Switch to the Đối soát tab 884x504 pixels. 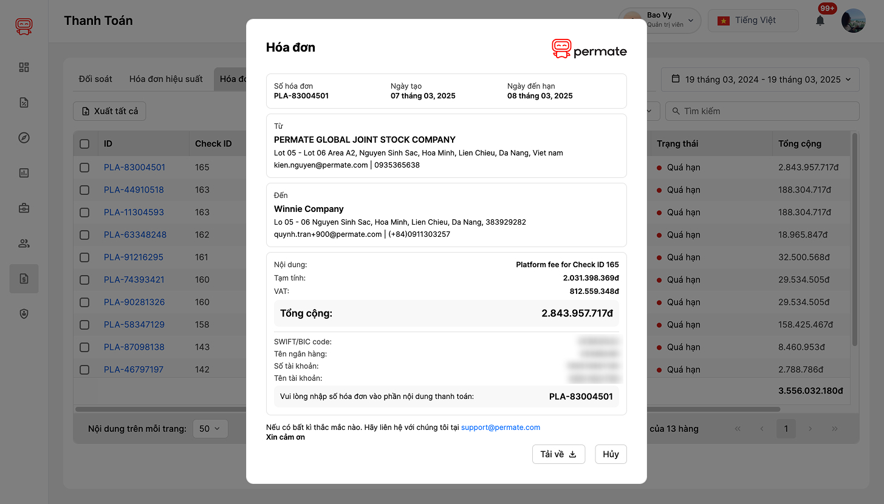click(95, 79)
